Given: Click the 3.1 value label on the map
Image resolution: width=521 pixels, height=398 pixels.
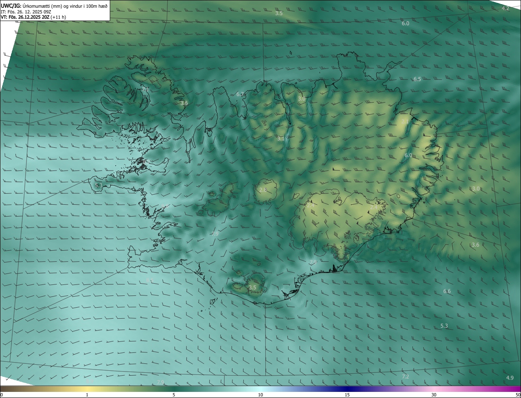Looking at the screenshot, I should [281, 139].
